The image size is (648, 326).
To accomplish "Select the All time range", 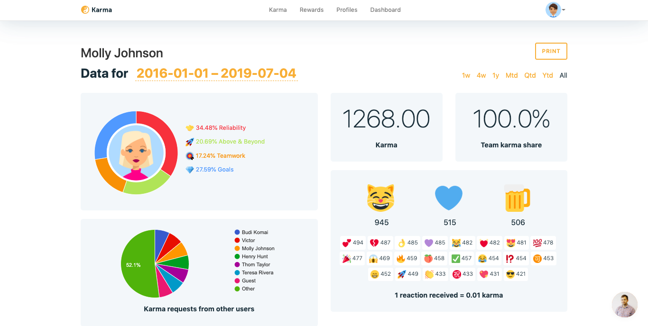I will click(x=564, y=75).
